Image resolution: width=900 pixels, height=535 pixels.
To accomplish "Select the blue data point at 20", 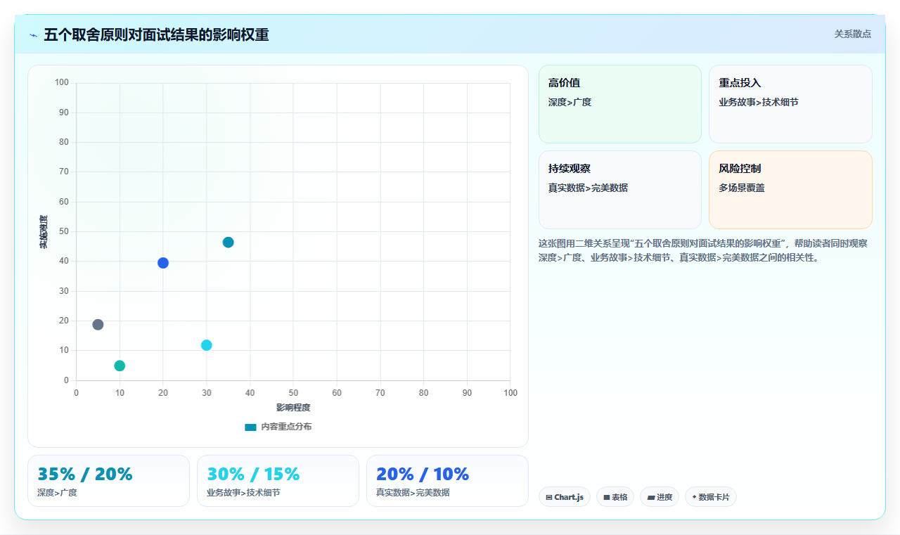I will [163, 263].
